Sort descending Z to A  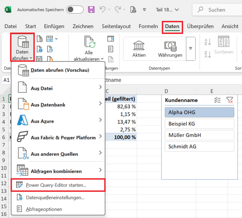click(x=208, y=54)
